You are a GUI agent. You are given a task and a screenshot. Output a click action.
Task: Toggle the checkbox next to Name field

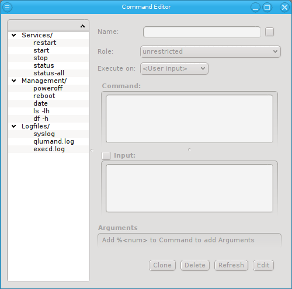pyautogui.click(x=269, y=32)
